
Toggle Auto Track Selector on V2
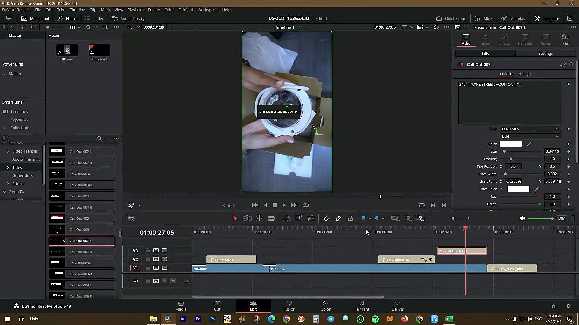pos(156,259)
